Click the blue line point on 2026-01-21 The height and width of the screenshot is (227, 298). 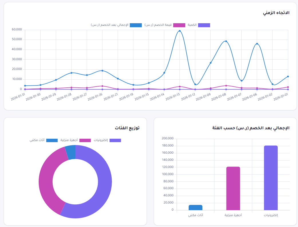coord(118,79)
